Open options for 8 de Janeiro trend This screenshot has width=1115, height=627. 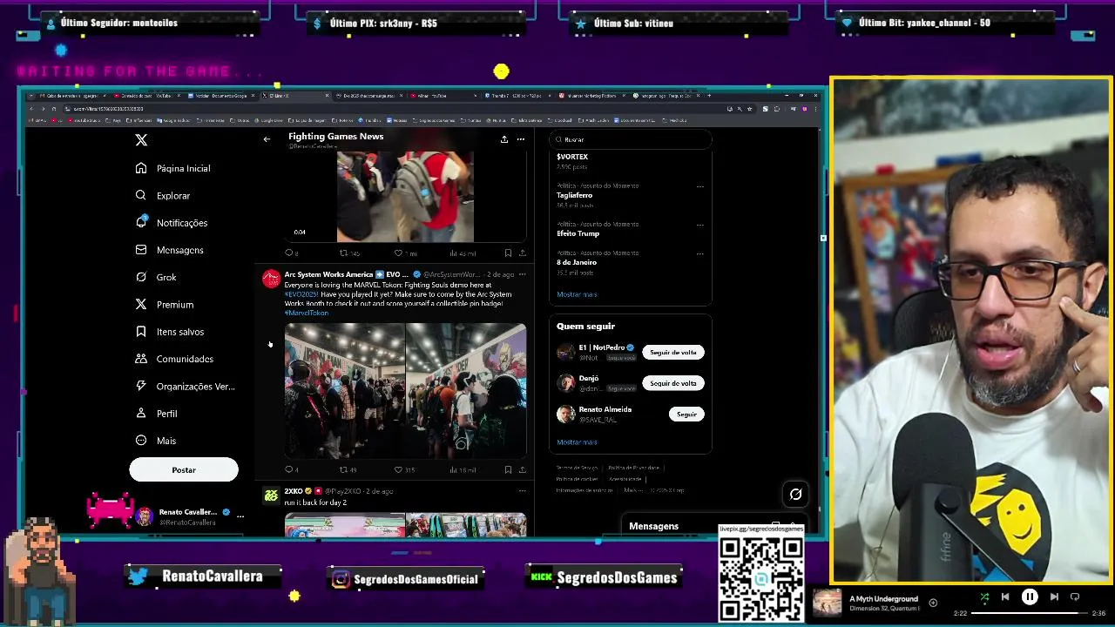click(x=699, y=253)
